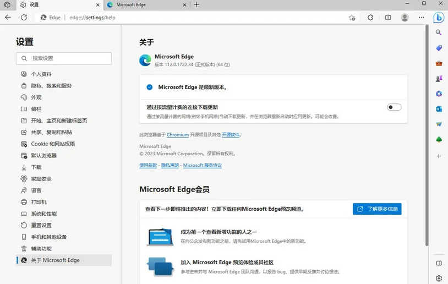448x284 pixels.
Task: Open the Extensions puzzle icon
Action: [370, 18]
